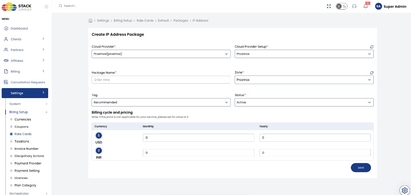The width and height of the screenshot is (411, 195).
Task: Open Rate Cards under Billing Setup
Action: [23, 134]
